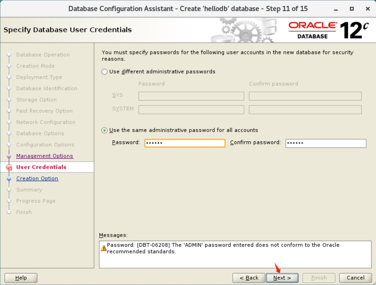Click 'Summary' step label
The image size is (376, 285).
[29, 190]
